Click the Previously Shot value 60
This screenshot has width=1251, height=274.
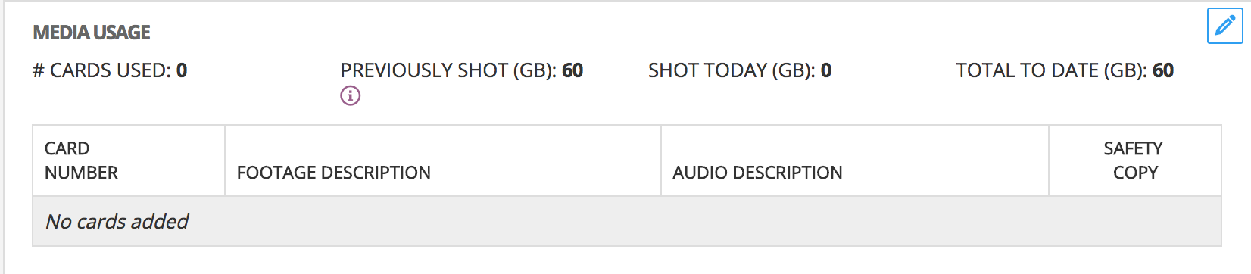coord(572,70)
